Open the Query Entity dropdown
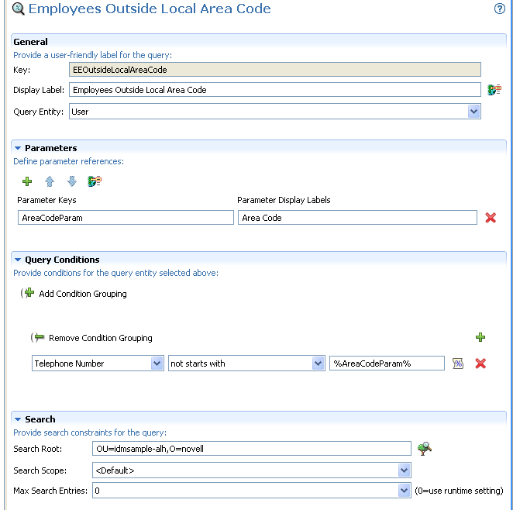 [x=473, y=112]
